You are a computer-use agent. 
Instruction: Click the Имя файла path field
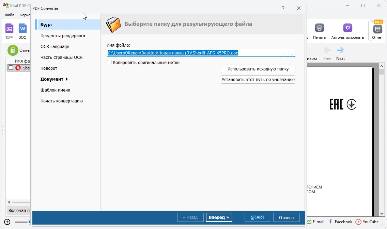(x=194, y=53)
